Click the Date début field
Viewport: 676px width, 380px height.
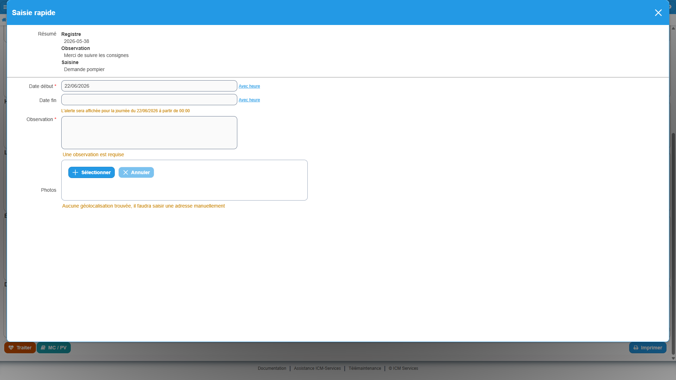point(149,86)
